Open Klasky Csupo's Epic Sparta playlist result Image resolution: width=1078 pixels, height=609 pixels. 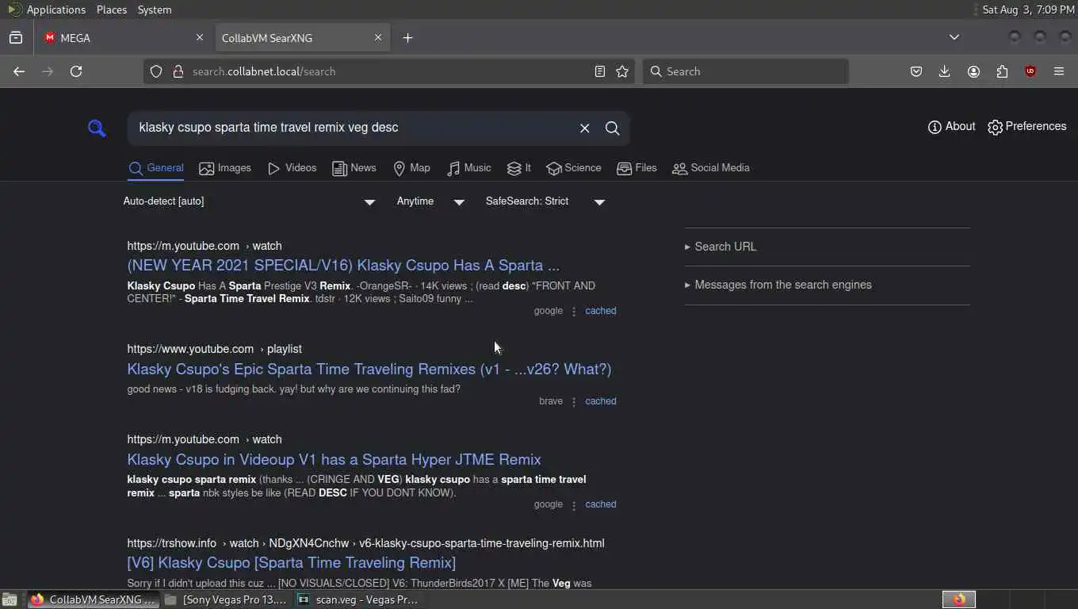pyautogui.click(x=369, y=369)
